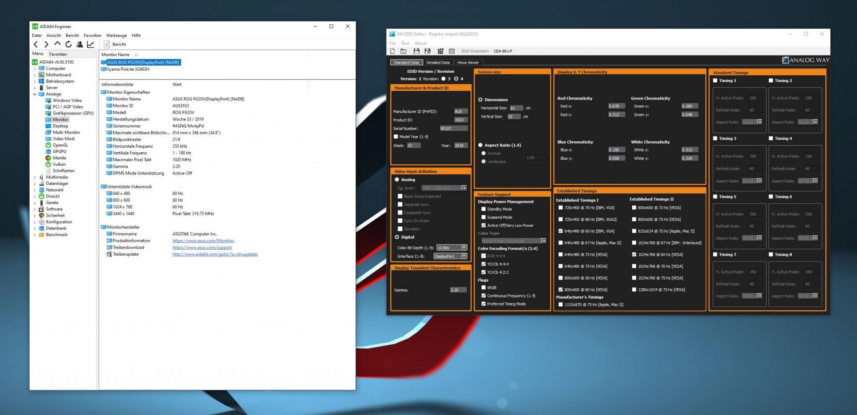Select Iiyama ProLite X2483H monitor
Image resolution: width=857 pixels, height=415 pixels.
click(128, 69)
